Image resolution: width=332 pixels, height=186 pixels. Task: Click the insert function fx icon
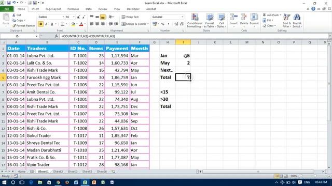coord(56,36)
